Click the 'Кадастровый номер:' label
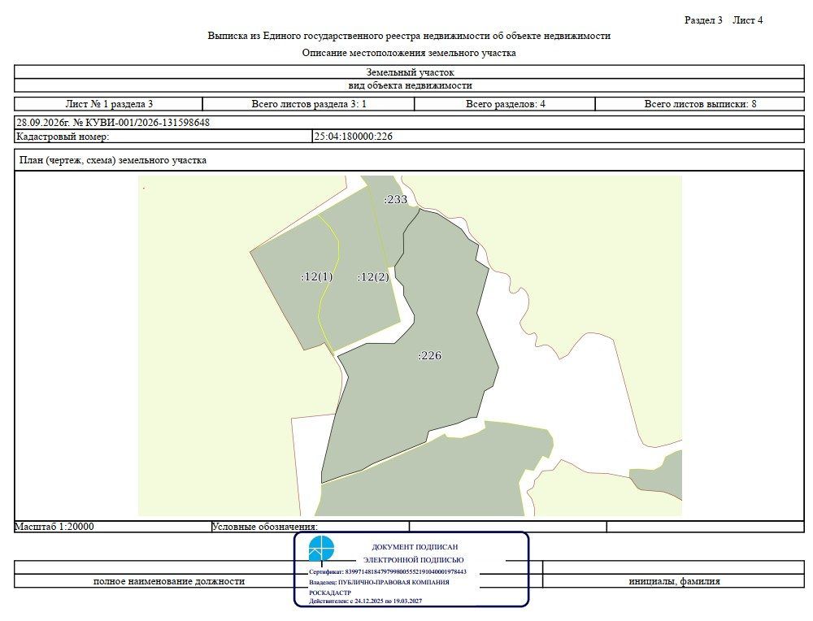813x621 pixels. pos(63,137)
